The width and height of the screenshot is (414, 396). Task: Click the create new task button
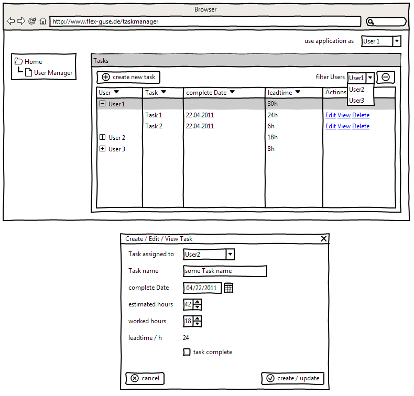click(x=128, y=77)
